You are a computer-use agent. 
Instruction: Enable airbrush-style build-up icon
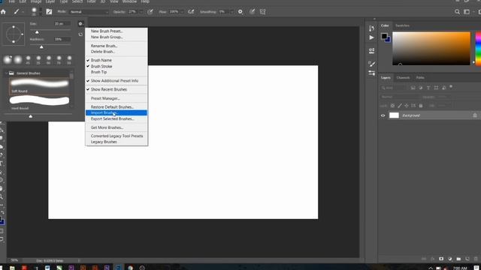(x=191, y=12)
